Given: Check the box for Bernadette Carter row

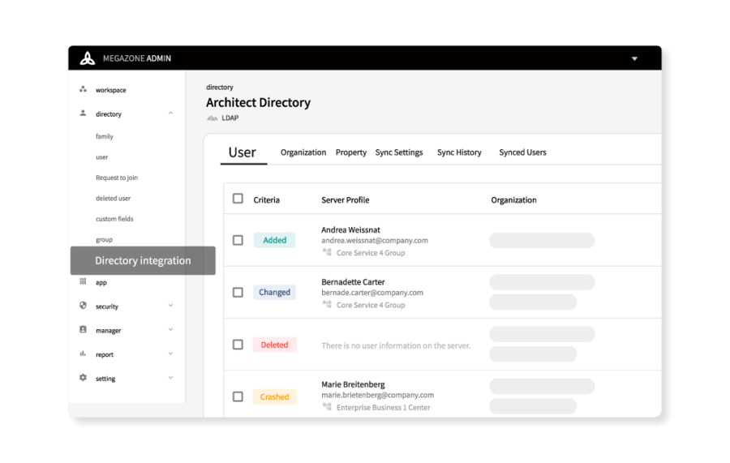Looking at the screenshot, I should pyautogui.click(x=238, y=292).
